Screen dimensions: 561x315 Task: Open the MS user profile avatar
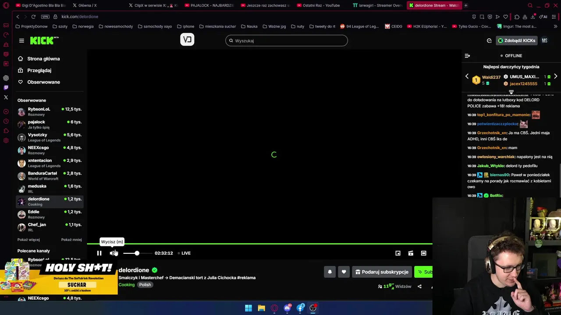coord(544,41)
